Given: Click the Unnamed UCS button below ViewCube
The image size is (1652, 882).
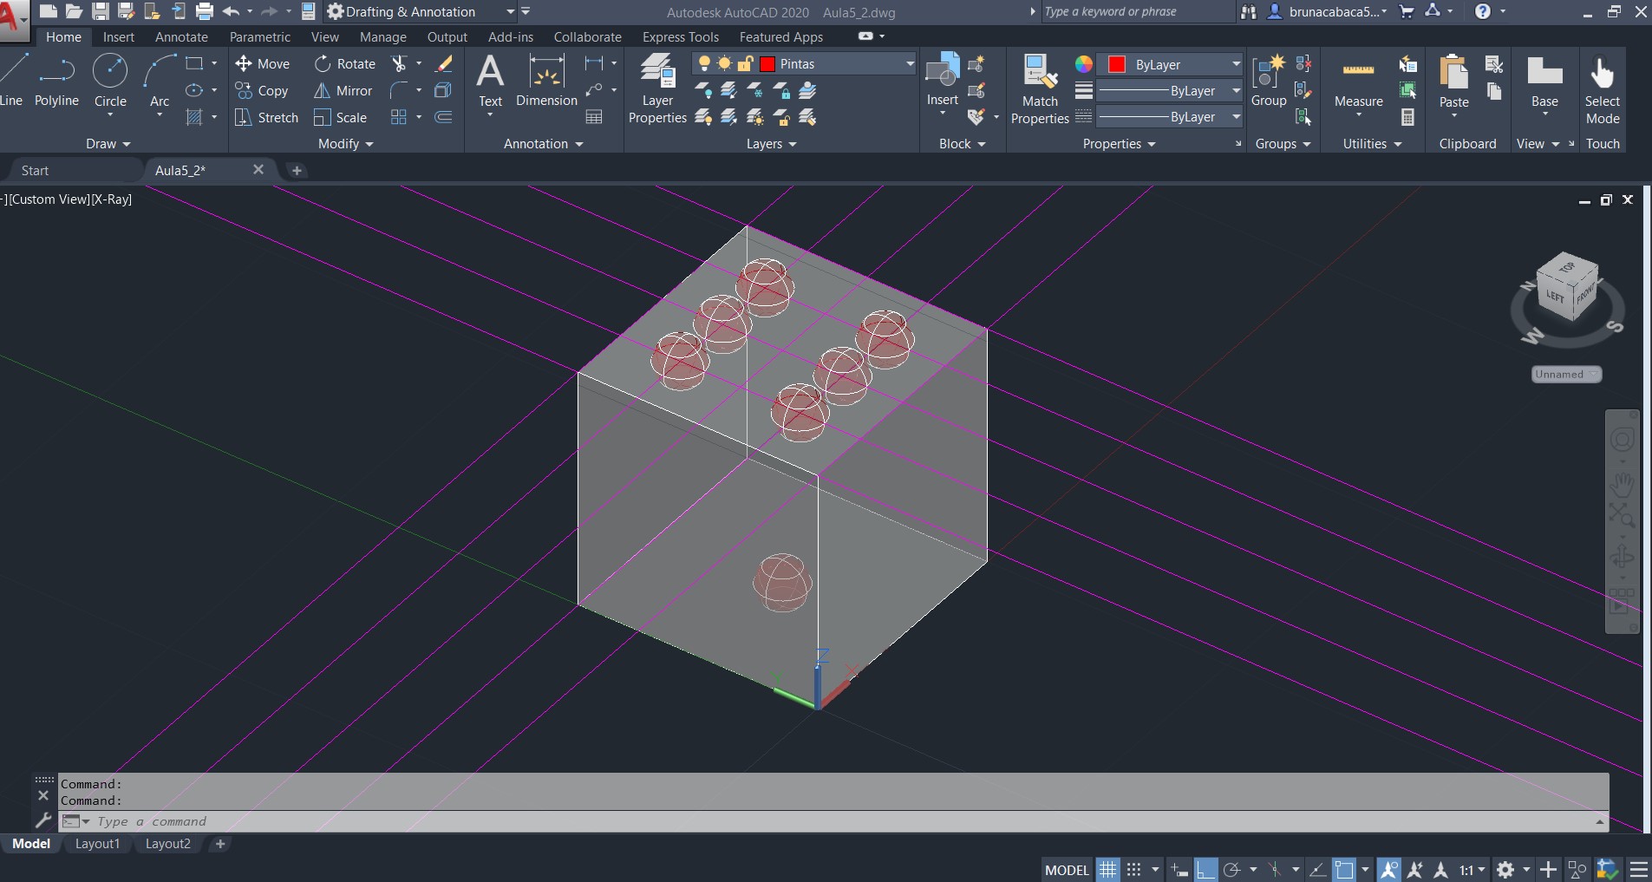Looking at the screenshot, I should (1566, 374).
